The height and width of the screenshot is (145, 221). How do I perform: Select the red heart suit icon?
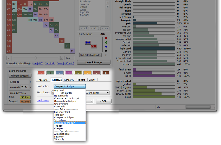(106, 38)
